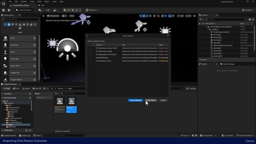Screen dimensions: 256x144
Task: Click the Outliner search field
Action: (226, 20)
